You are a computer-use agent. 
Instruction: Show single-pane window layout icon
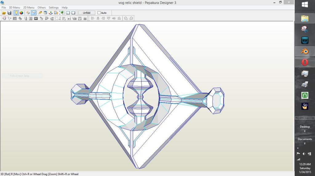point(73,13)
